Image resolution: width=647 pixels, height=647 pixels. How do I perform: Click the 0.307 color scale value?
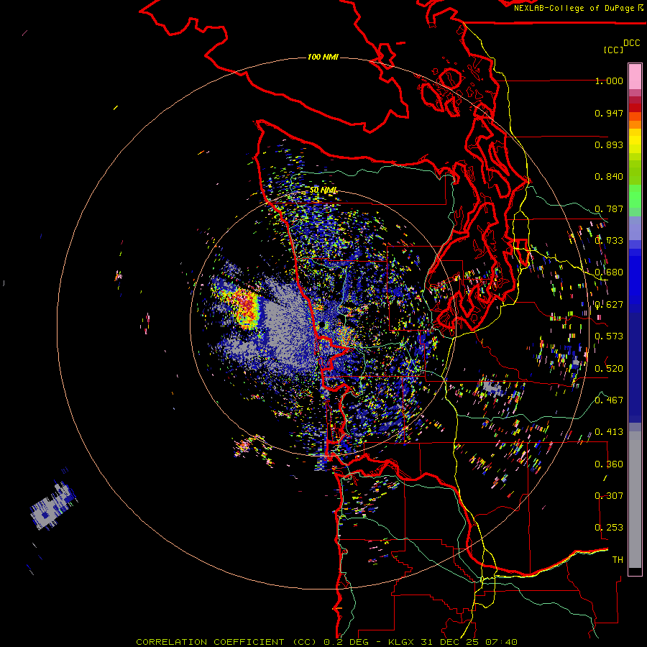pos(609,496)
